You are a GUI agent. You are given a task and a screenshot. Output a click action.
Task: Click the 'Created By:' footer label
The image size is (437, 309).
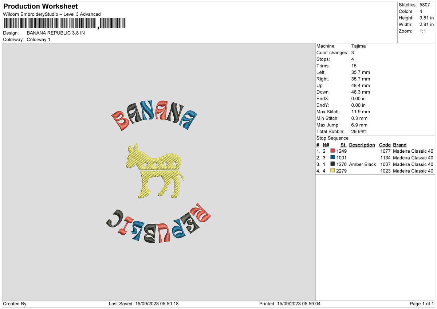[x=15, y=304]
